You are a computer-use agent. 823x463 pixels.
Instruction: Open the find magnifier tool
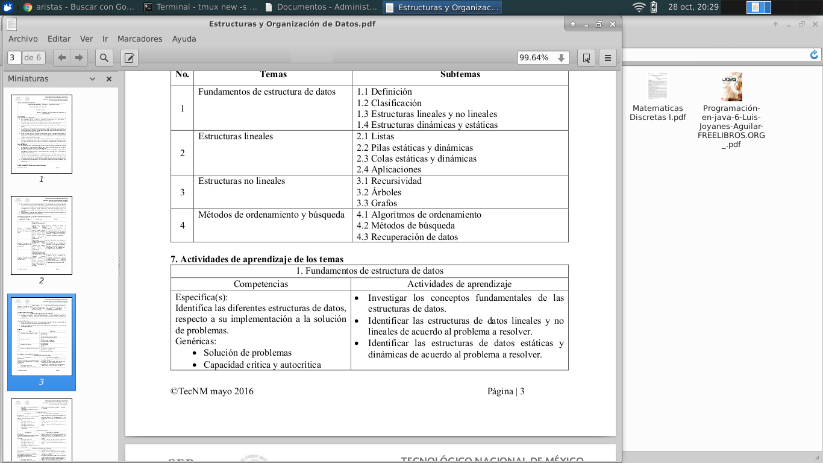[104, 58]
